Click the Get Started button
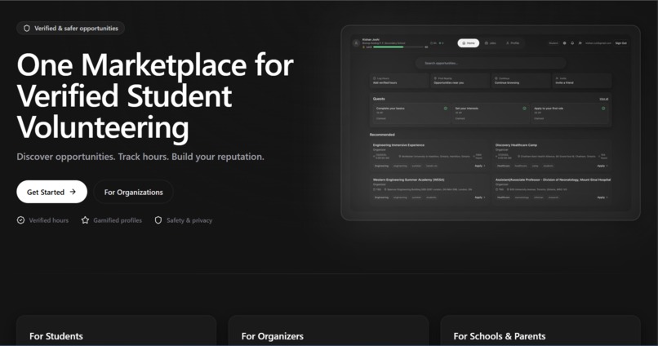658x346 pixels. click(51, 192)
